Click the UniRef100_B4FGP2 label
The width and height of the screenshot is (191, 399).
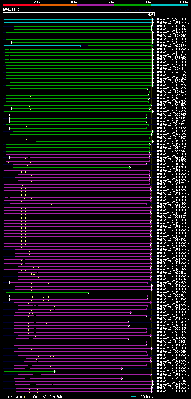[x=171, y=141]
